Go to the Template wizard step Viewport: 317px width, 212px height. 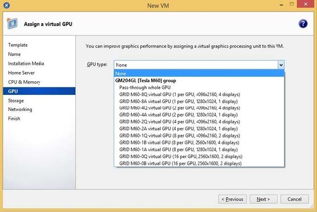coord(18,45)
